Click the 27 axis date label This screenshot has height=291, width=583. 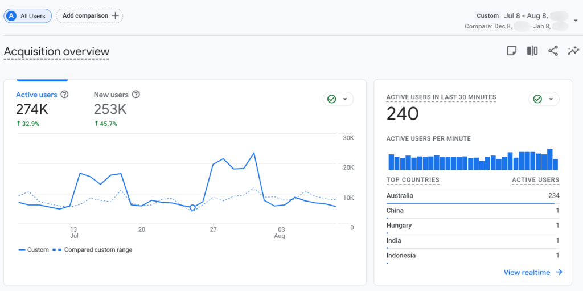pyautogui.click(x=213, y=229)
